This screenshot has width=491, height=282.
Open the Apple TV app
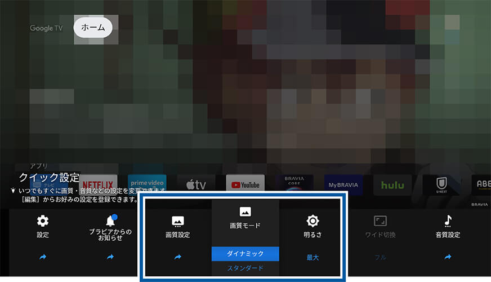(196, 184)
